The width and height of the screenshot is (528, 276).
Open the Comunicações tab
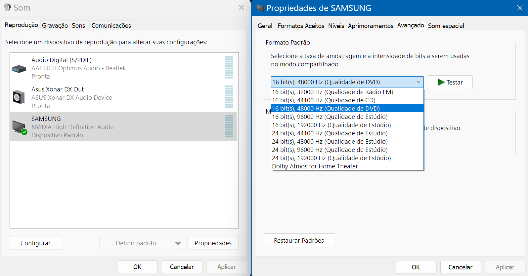pyautogui.click(x=111, y=25)
